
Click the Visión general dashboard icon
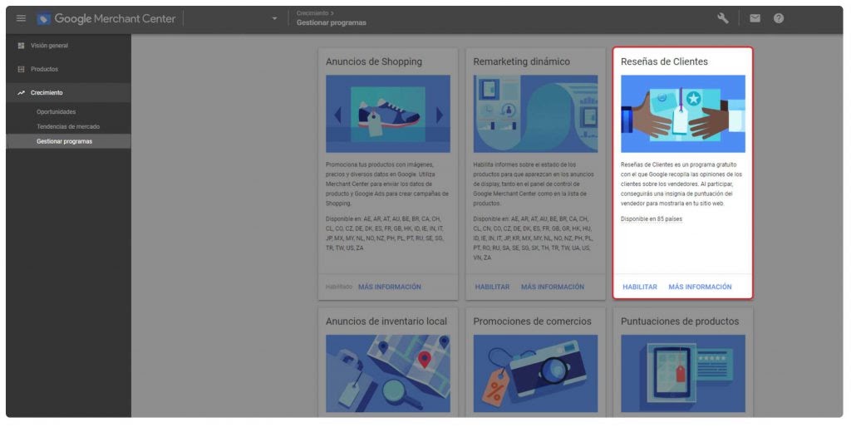21,46
